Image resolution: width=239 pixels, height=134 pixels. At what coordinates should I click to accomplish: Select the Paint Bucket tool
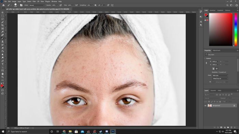[x=2, y=51]
